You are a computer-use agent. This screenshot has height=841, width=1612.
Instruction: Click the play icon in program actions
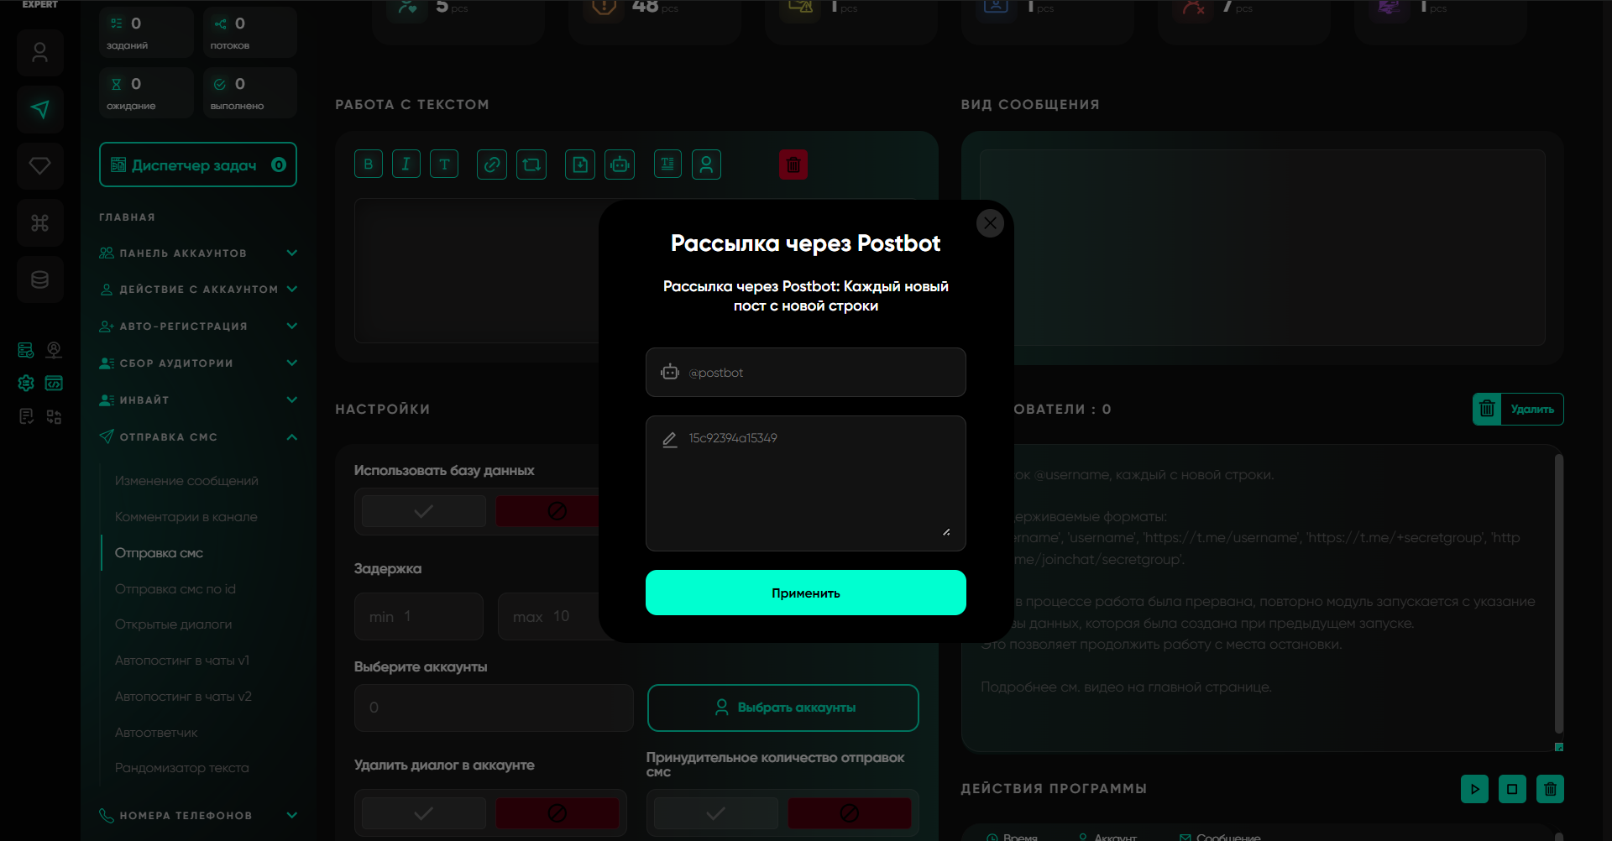[1474, 789]
